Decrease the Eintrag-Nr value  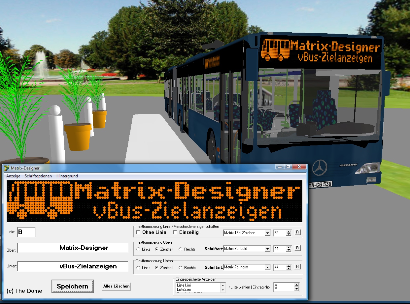pyautogui.click(x=296, y=289)
